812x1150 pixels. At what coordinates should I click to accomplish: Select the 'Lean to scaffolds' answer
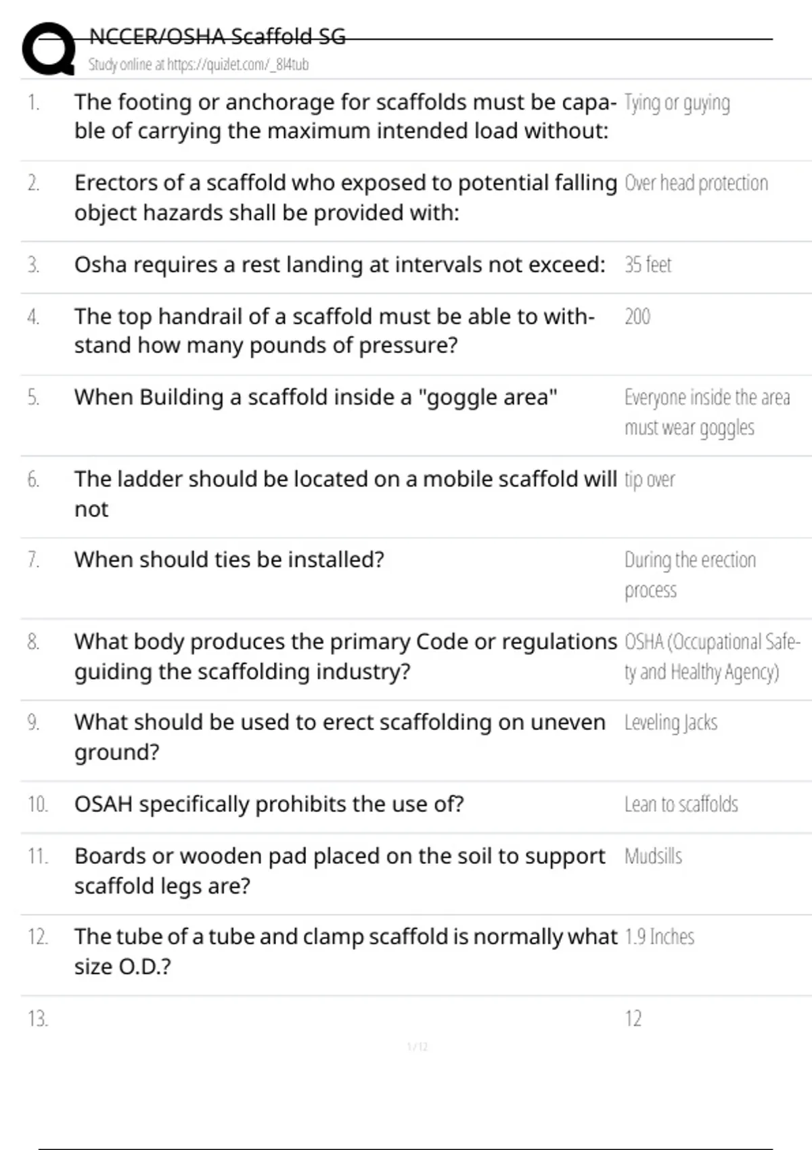pos(681,804)
